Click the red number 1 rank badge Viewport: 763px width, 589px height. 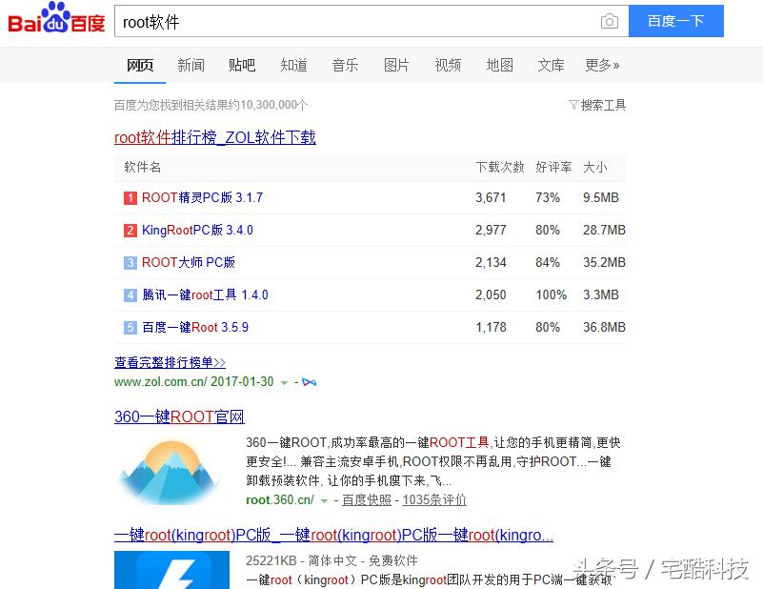(131, 197)
